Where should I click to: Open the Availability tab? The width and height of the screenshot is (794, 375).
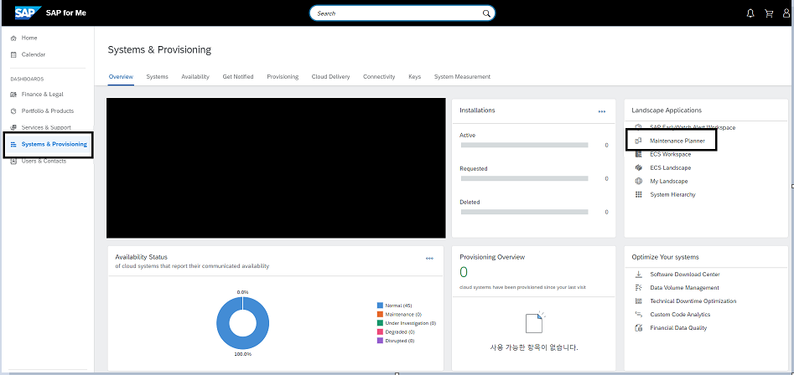[x=195, y=77]
